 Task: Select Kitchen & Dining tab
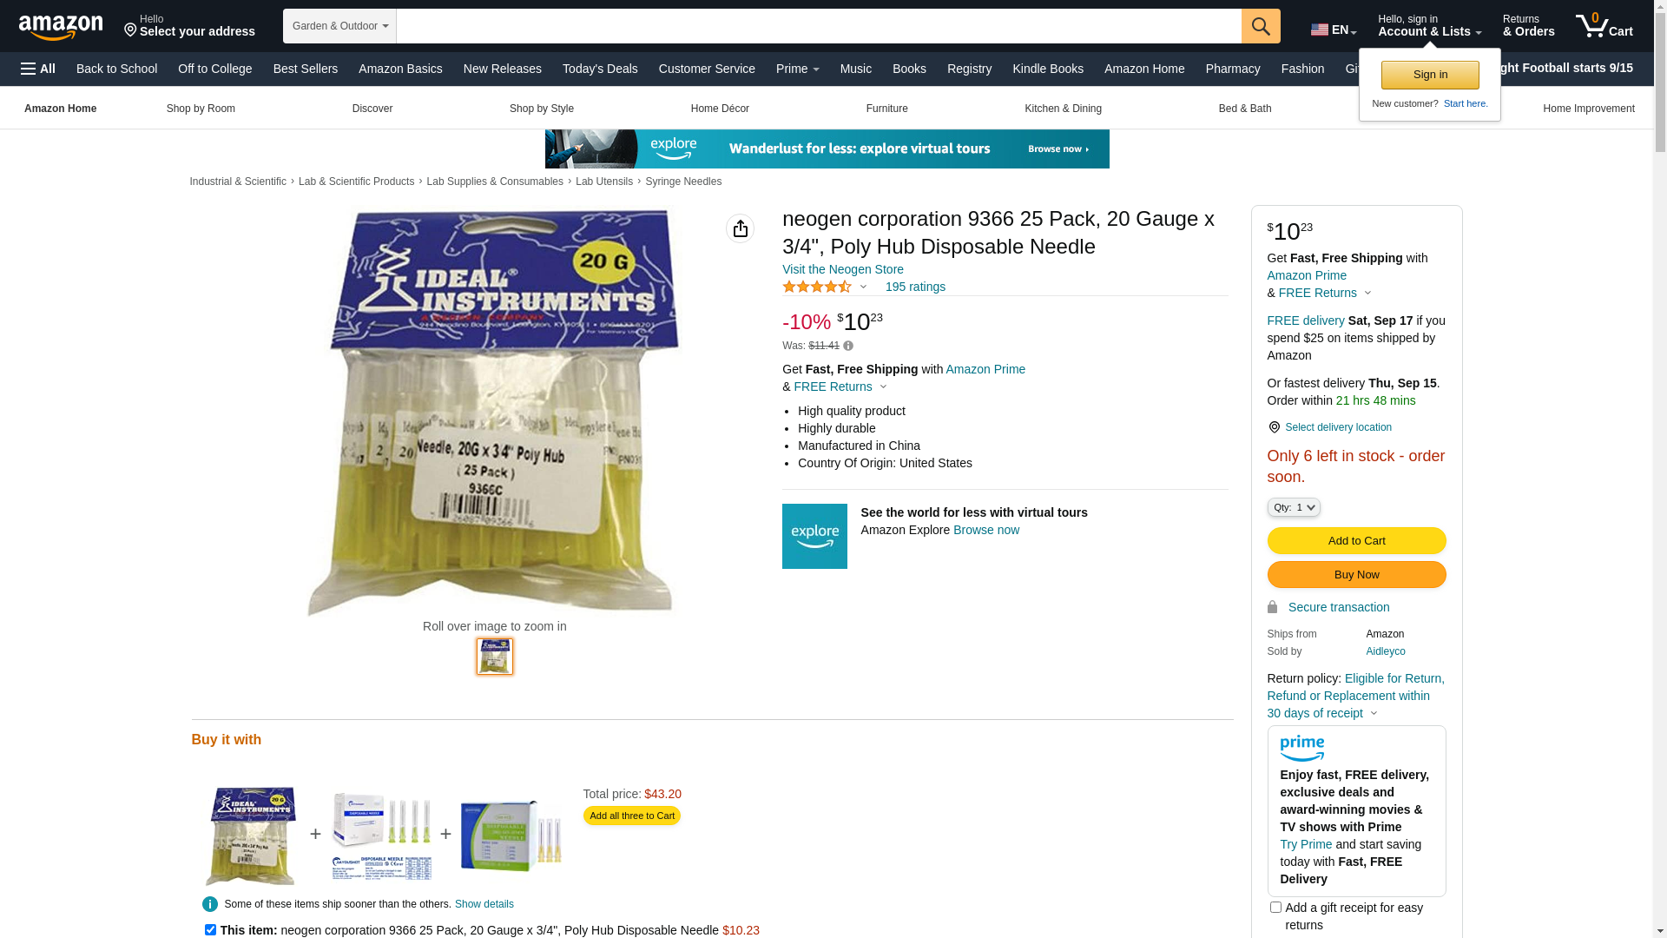point(1063,109)
